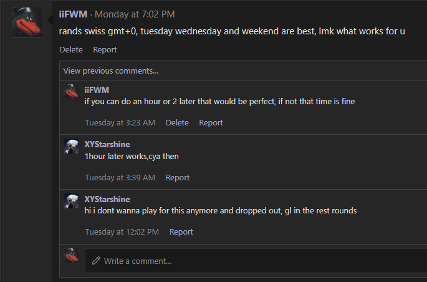The height and width of the screenshot is (282, 427).
Task: Click the iiFWM username on the "hour or 2 later" comment
Action: [x=97, y=90]
